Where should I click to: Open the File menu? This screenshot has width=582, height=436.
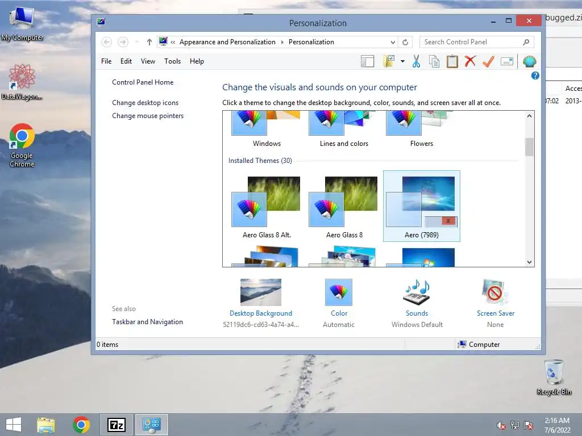[x=106, y=61]
